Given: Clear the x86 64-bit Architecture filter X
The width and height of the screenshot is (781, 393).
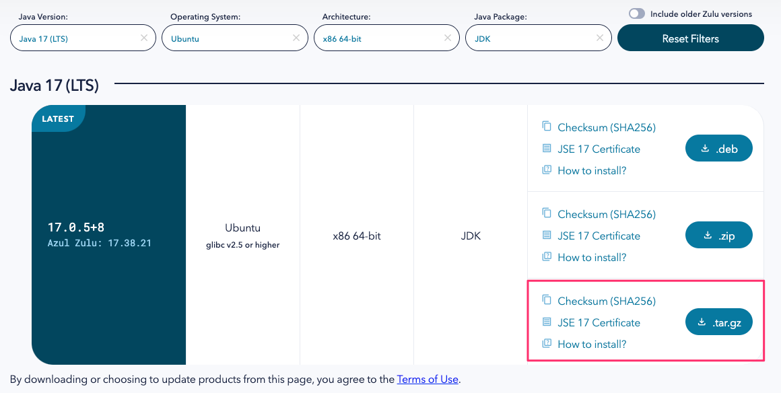Looking at the screenshot, I should tap(448, 38).
